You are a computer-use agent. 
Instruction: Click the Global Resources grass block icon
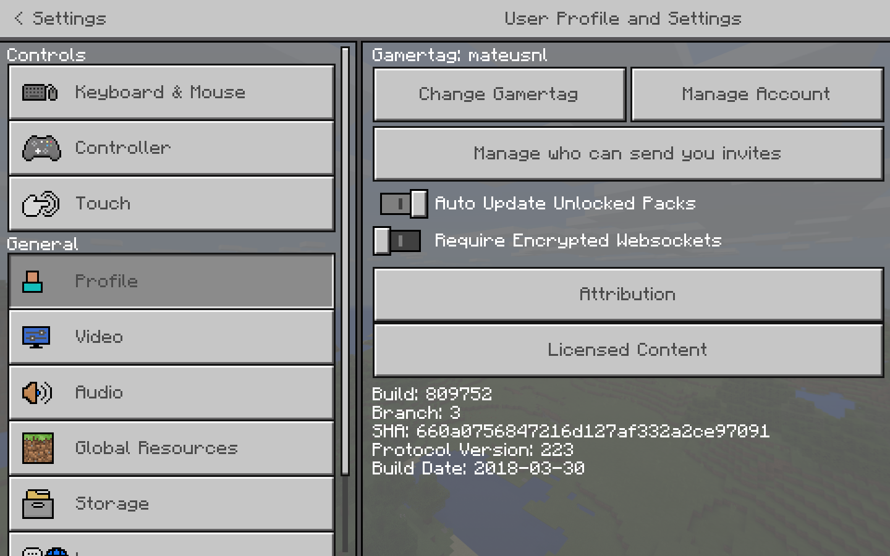pos(38,449)
